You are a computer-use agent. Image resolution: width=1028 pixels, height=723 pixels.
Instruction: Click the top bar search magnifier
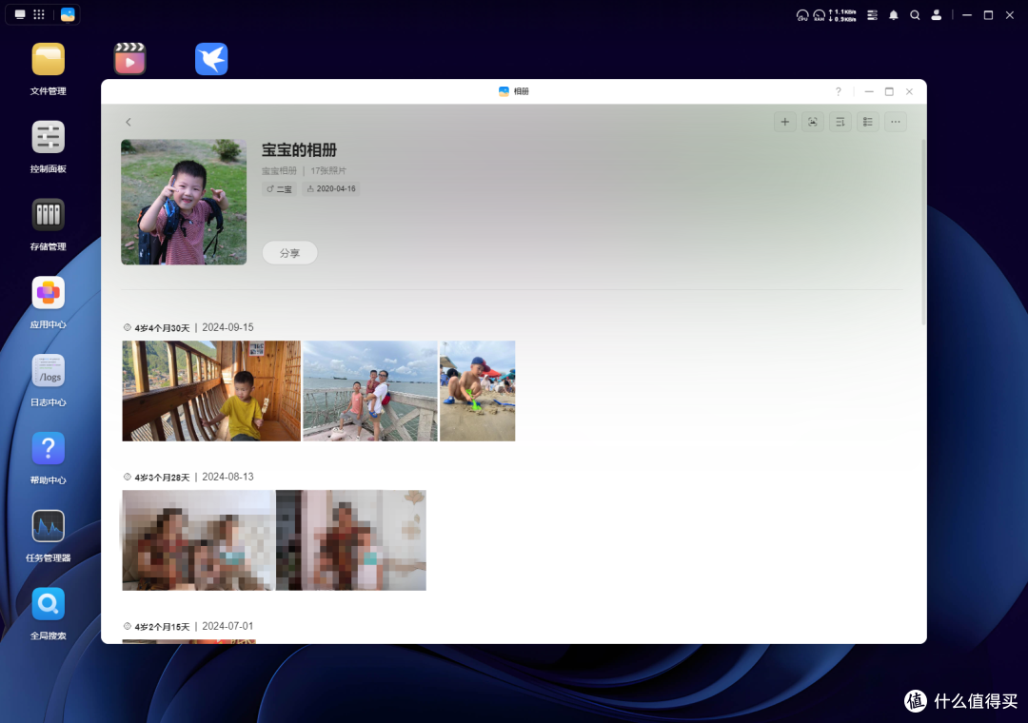(x=915, y=15)
